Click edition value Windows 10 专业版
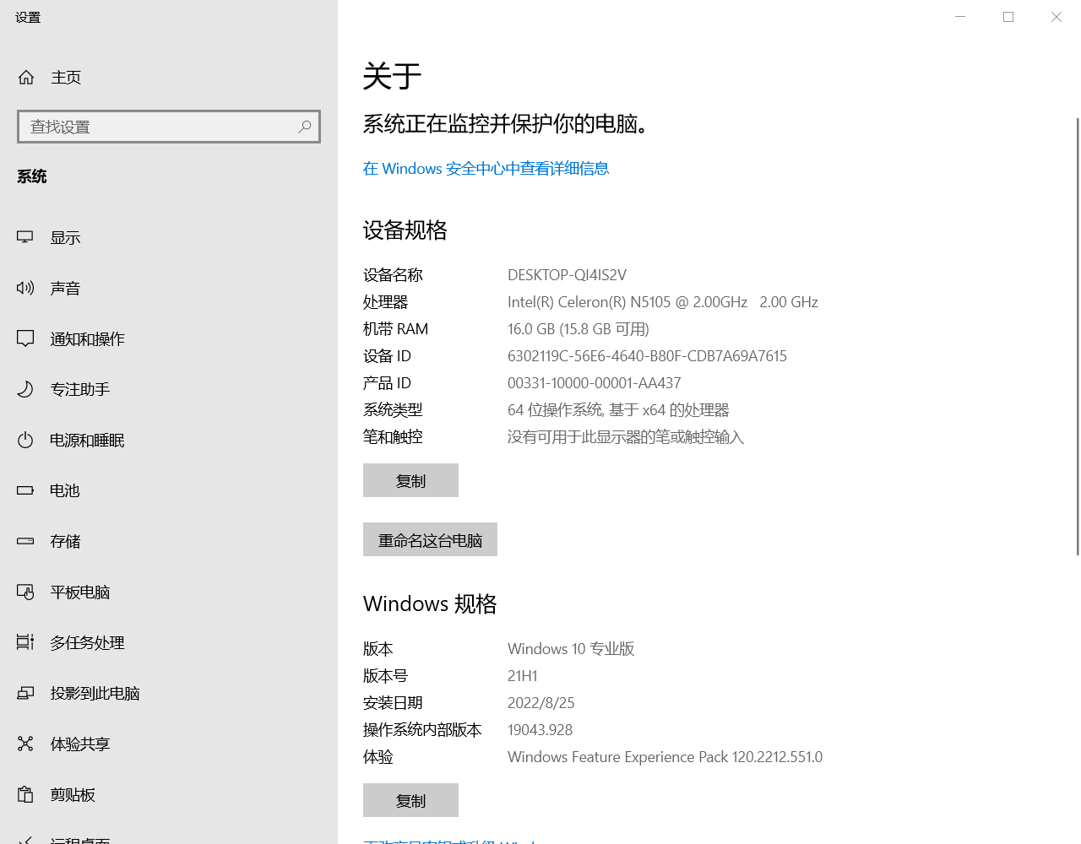 571,649
